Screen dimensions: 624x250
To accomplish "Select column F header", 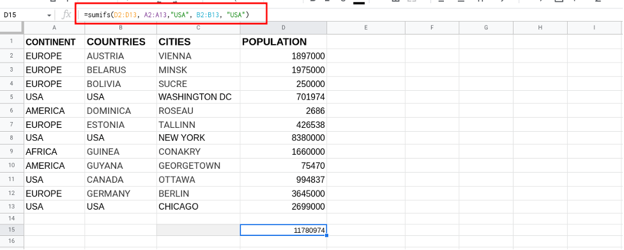I will click(432, 27).
